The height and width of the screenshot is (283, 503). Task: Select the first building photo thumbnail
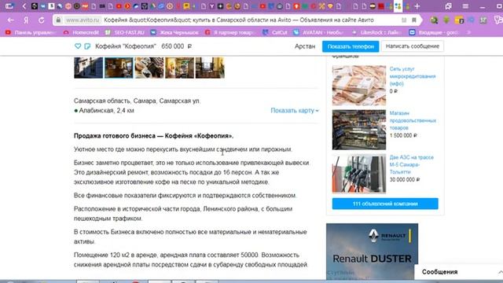click(88, 68)
